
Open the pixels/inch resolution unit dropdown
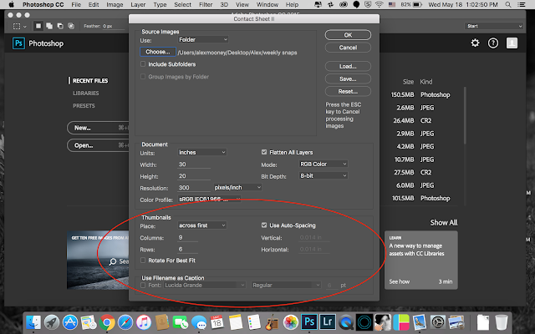(237, 187)
